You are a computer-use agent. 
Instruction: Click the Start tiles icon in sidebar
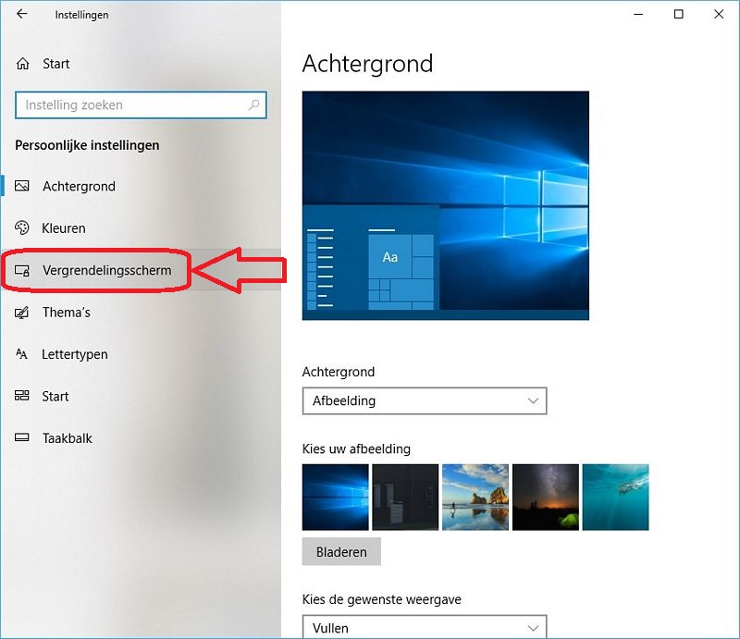click(x=21, y=396)
